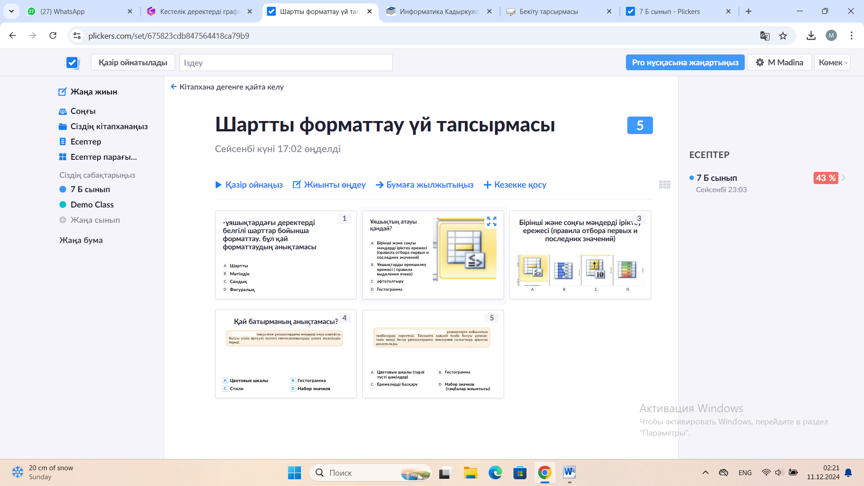Open the Көмек dropdown menu

[832, 63]
